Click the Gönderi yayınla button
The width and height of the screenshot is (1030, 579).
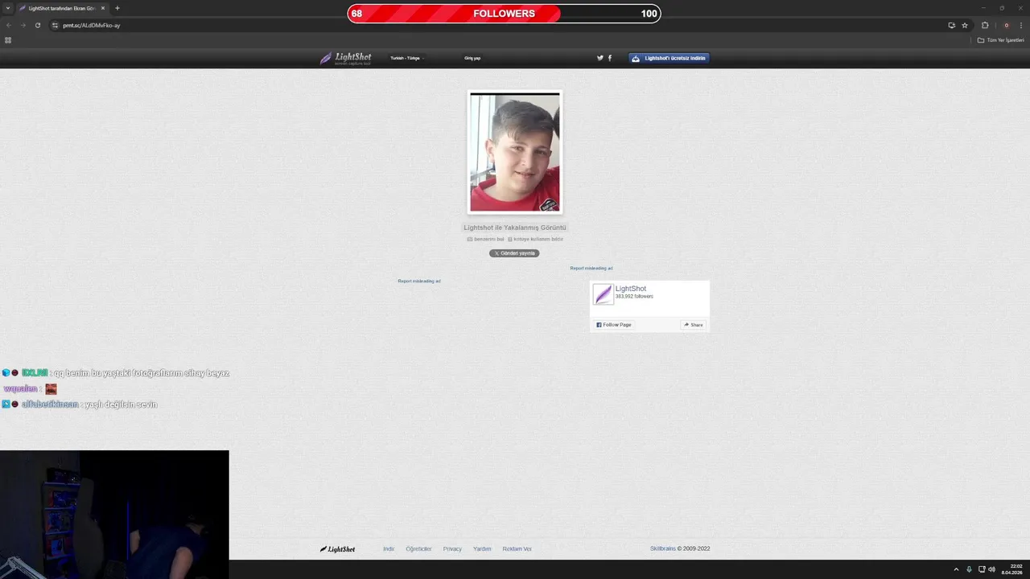[x=514, y=253]
